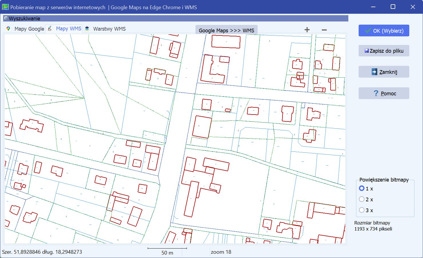Expand the Wyszukiwanie search panel
Viewport: 423px width, 258px height.
click(6, 18)
